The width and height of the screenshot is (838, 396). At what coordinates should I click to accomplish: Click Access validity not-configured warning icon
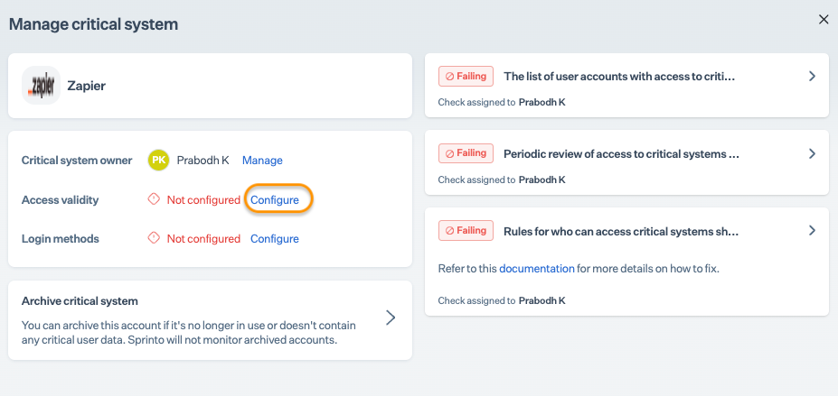point(154,199)
